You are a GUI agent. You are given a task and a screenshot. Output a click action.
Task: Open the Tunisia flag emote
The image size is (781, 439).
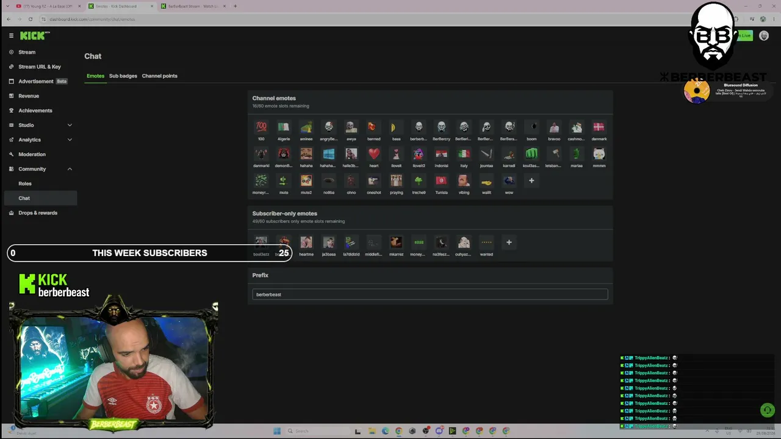441,180
